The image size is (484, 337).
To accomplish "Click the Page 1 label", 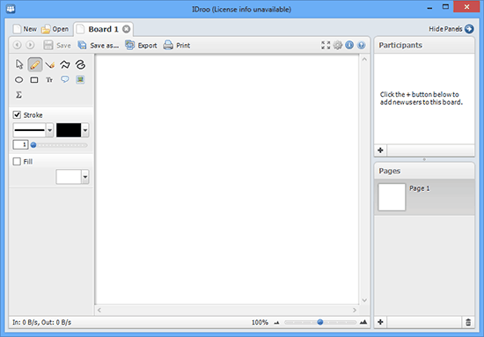I will 420,188.
